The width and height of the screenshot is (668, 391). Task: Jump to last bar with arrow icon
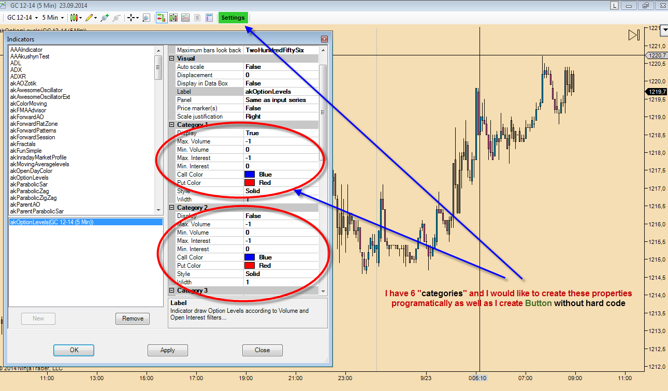point(634,35)
